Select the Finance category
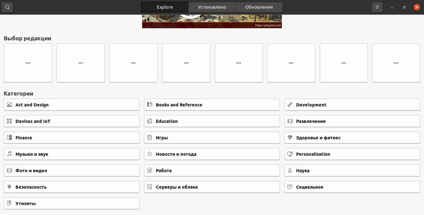424x215 pixels. 72,138
